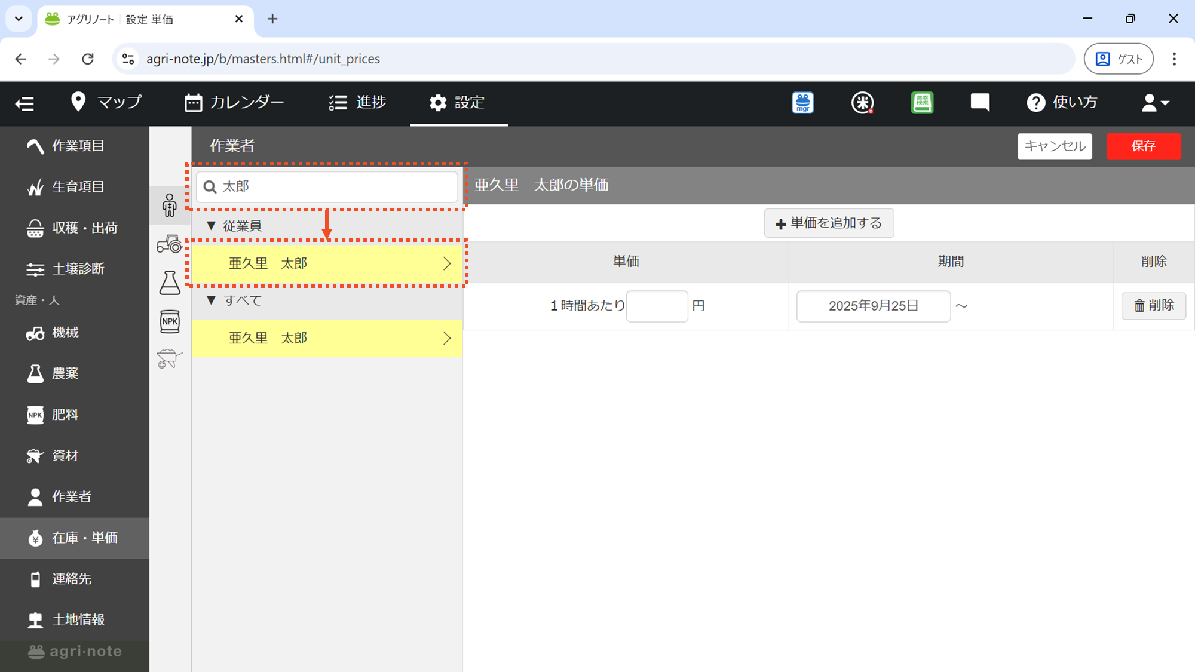Reload the page in browser
Image resolution: width=1195 pixels, height=672 pixels.
[88, 59]
